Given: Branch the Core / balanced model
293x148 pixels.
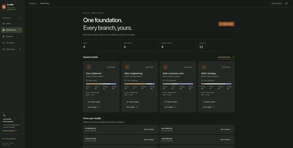Looking at the screenshot, I should click(x=94, y=102).
